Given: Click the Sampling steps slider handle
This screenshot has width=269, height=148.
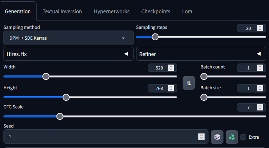Looking at the screenshot, I should point(155,37).
